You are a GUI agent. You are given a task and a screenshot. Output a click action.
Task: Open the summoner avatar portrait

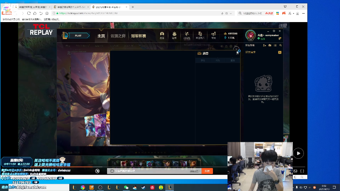pos(250,35)
